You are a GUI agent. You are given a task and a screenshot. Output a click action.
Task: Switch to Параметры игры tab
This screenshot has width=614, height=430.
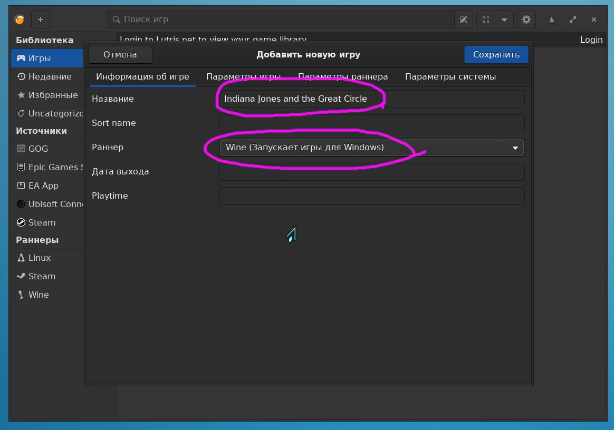pos(244,77)
